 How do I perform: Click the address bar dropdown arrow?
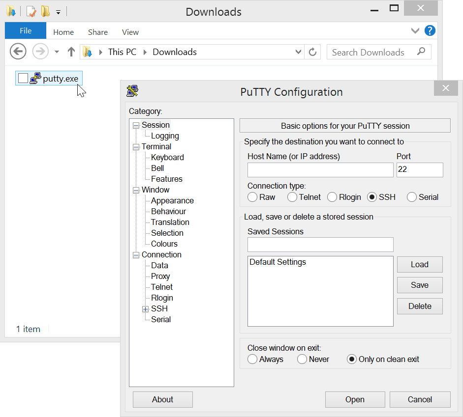pos(298,52)
